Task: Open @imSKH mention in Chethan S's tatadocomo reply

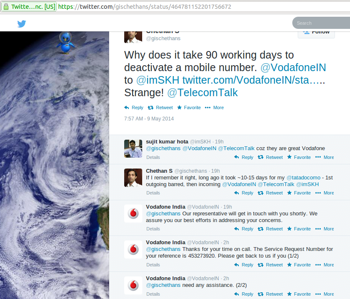Action: (x=307, y=184)
